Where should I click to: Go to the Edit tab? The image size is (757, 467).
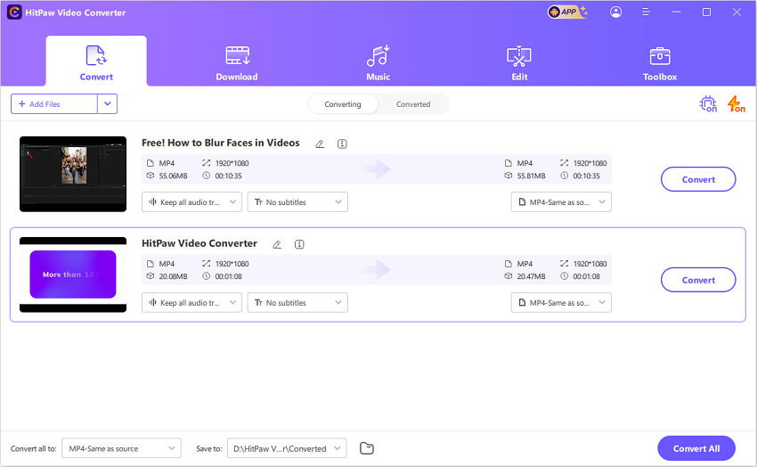(x=519, y=63)
